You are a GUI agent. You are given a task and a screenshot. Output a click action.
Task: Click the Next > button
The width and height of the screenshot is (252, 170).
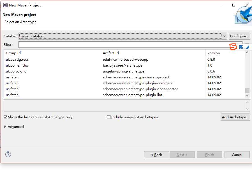tap(182, 155)
